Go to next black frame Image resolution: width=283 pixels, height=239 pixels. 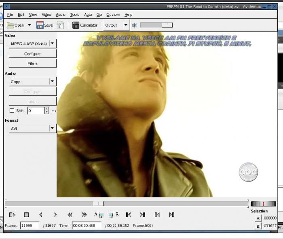(x=143, y=215)
